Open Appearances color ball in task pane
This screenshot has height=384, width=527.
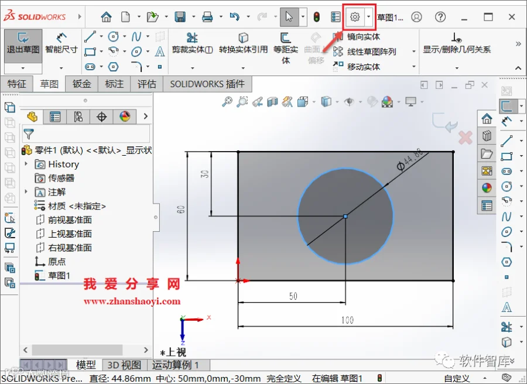pyautogui.click(x=487, y=188)
